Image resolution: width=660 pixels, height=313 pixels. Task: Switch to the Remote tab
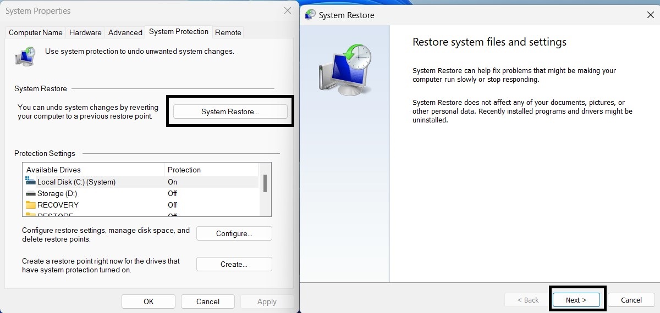[228, 32]
